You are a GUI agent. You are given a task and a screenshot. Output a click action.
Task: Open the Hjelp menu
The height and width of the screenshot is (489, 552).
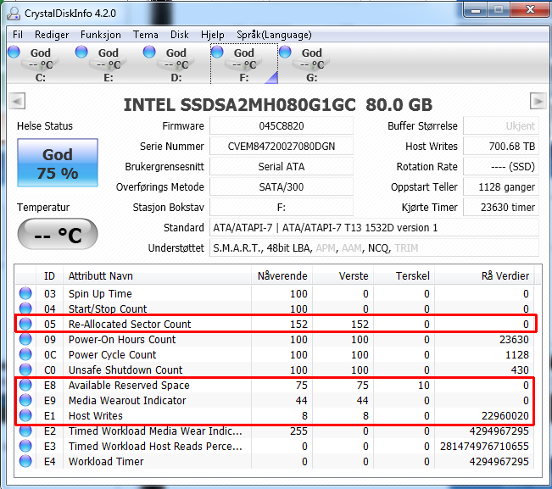point(213,35)
